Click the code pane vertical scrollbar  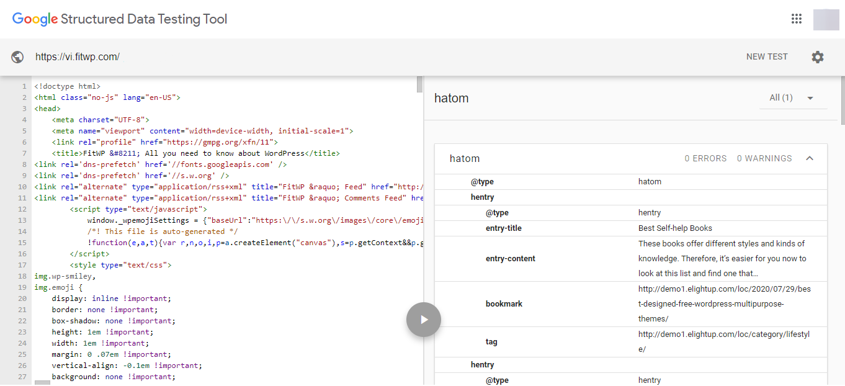[419, 84]
